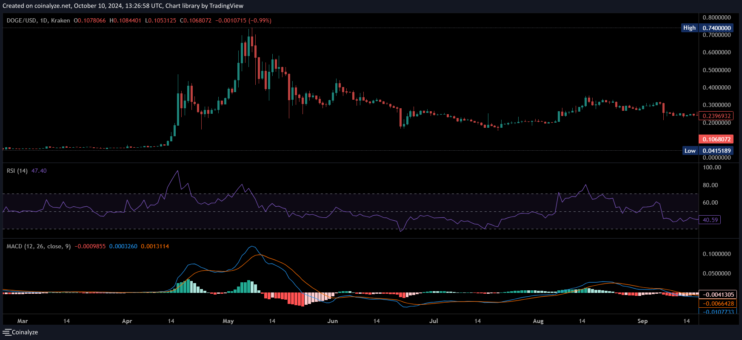Click the May label on time axis
The image size is (742, 340).
point(228,321)
